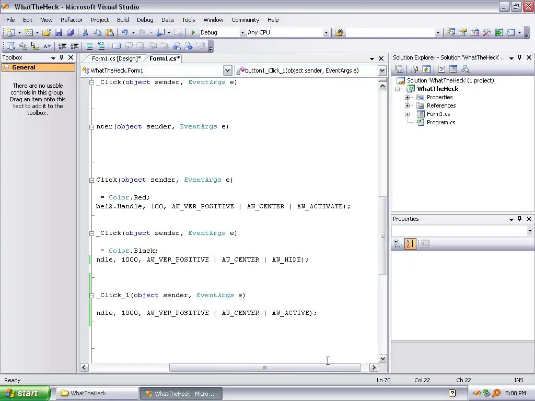This screenshot has width=535, height=401.
Task: Cut selection with the scissors icon
Action: [85, 32]
